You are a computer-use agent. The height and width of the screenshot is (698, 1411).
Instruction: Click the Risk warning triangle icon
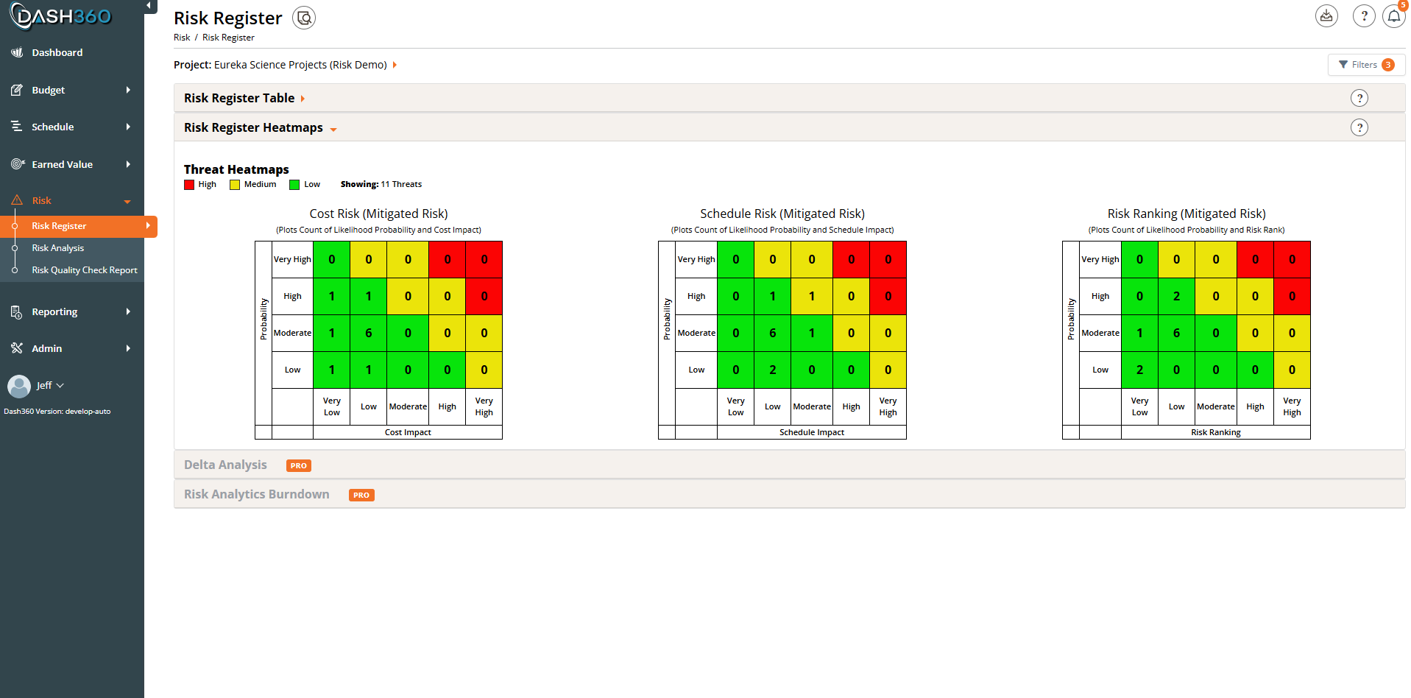(x=17, y=200)
